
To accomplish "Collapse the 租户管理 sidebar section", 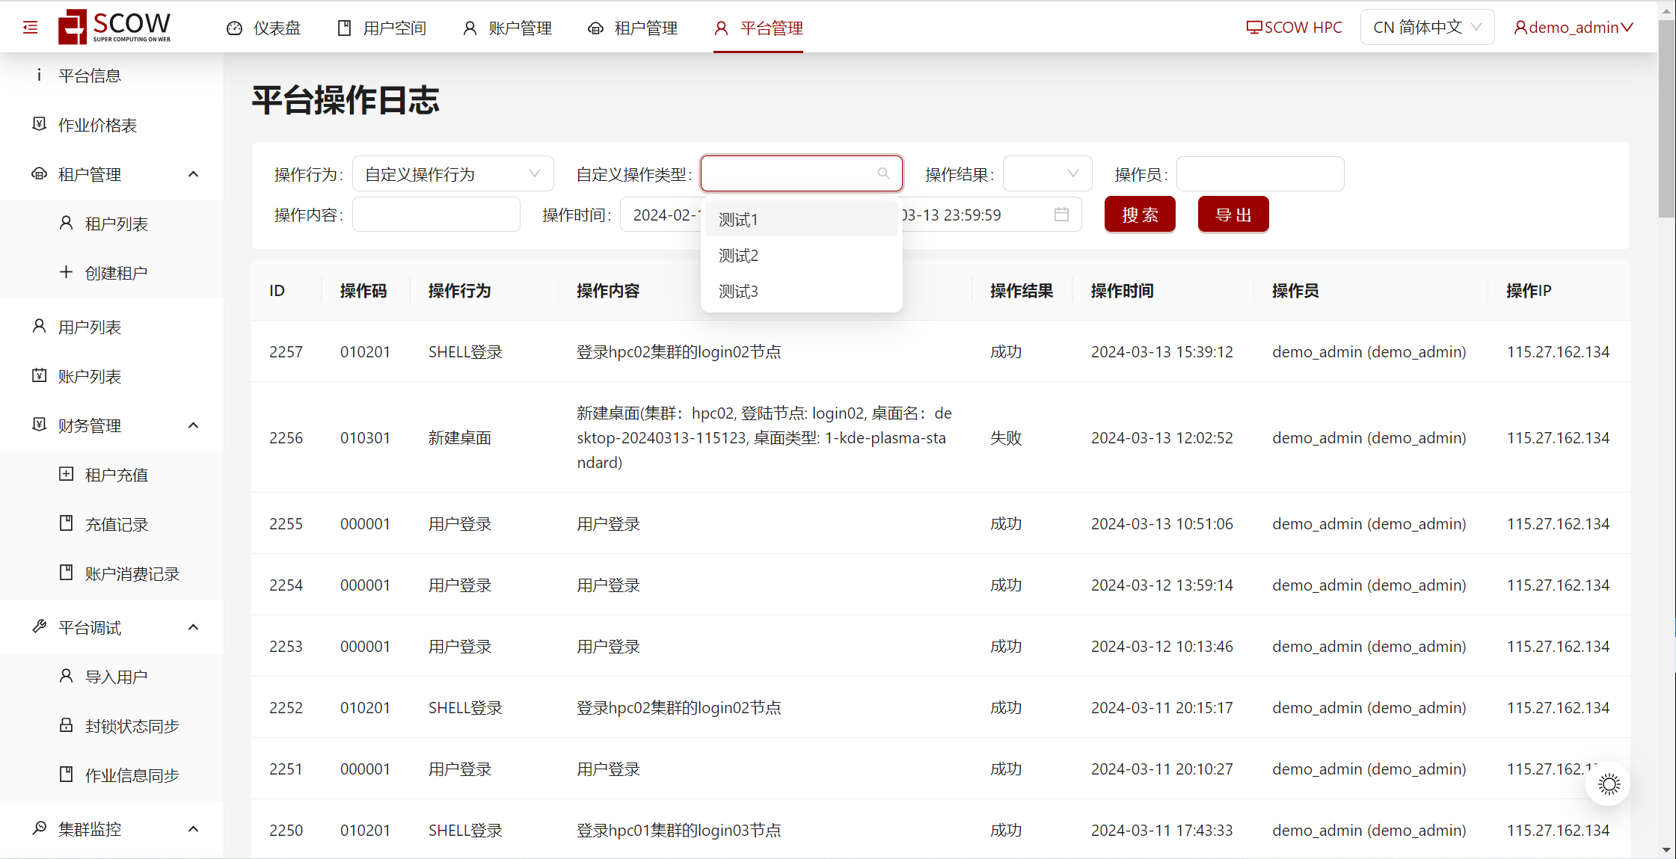I will [193, 174].
